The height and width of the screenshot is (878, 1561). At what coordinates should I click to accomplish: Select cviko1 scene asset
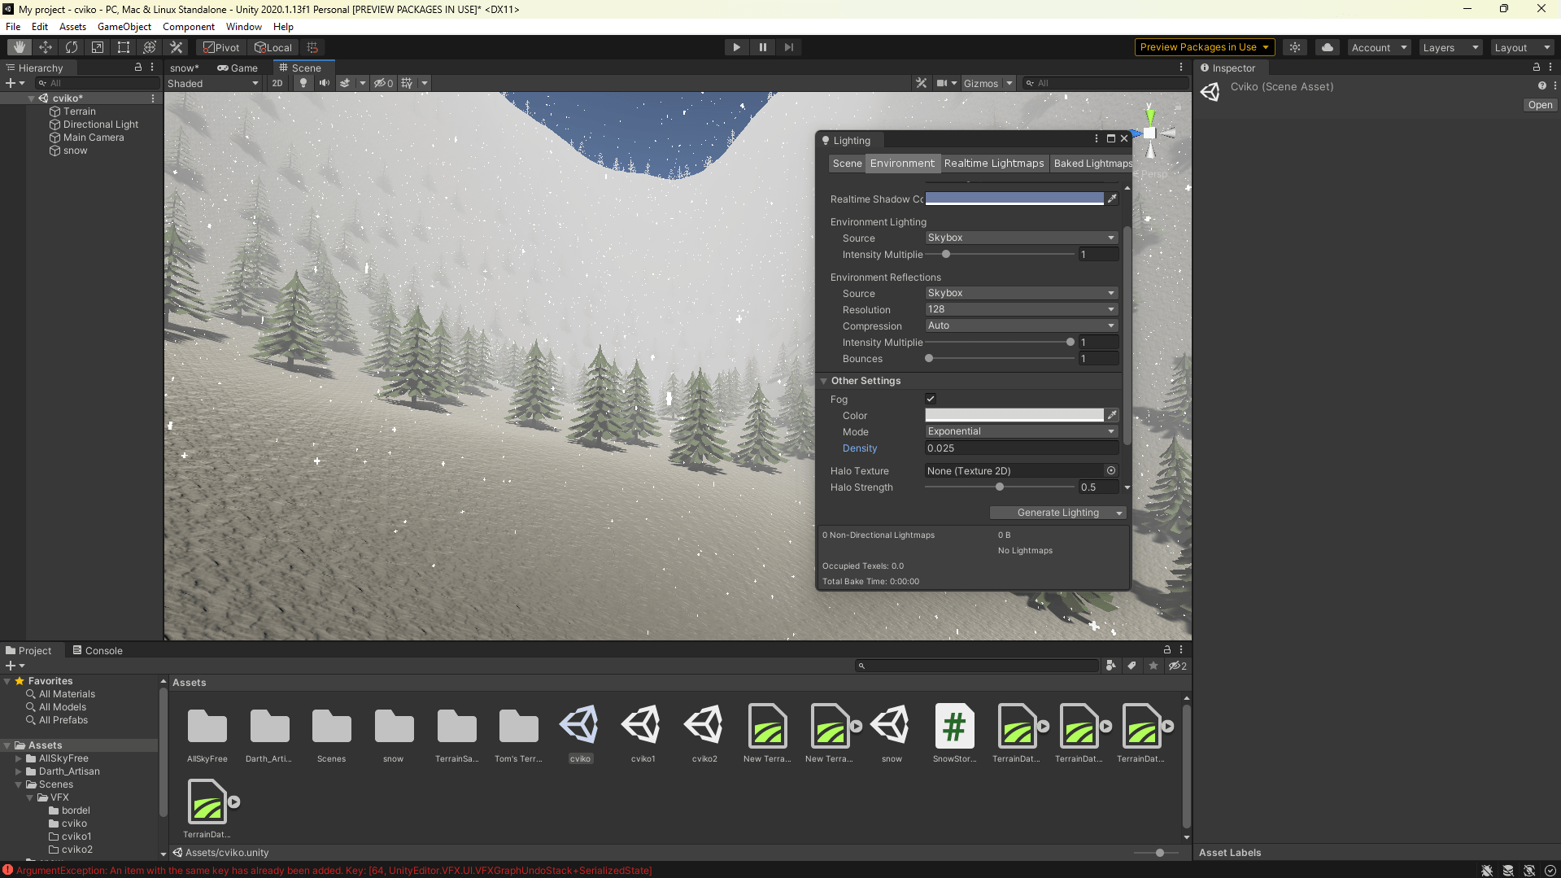[643, 733]
